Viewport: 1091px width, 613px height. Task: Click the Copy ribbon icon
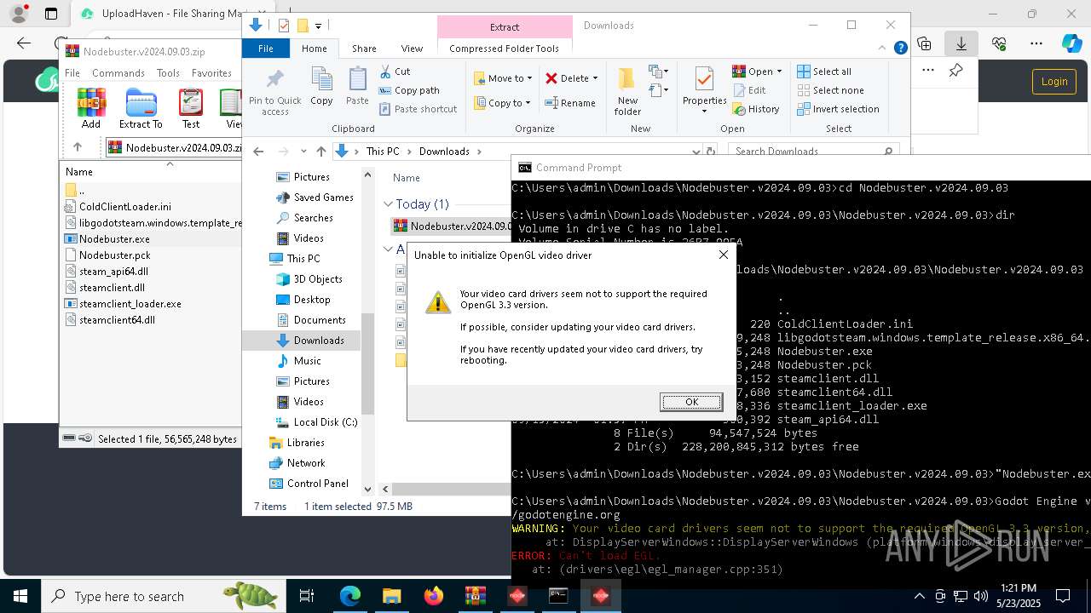tap(321, 87)
